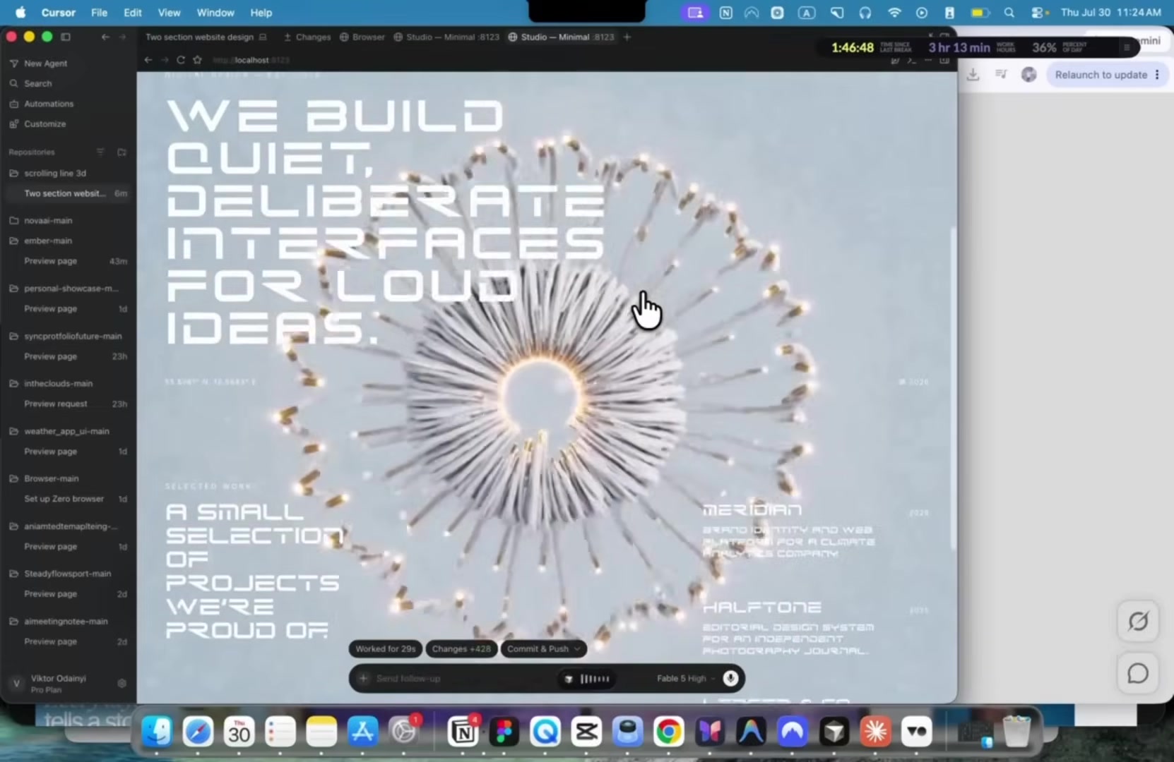
Task: Select the first Studio — Minimal :8123 tab
Action: [x=446, y=37]
